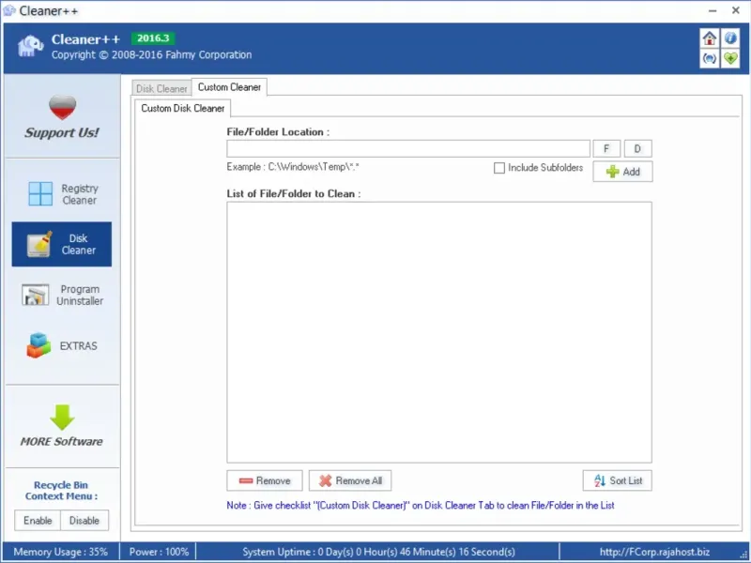Click Cleaner++ title bar app icon
The height and width of the screenshot is (563, 751).
tap(9, 10)
